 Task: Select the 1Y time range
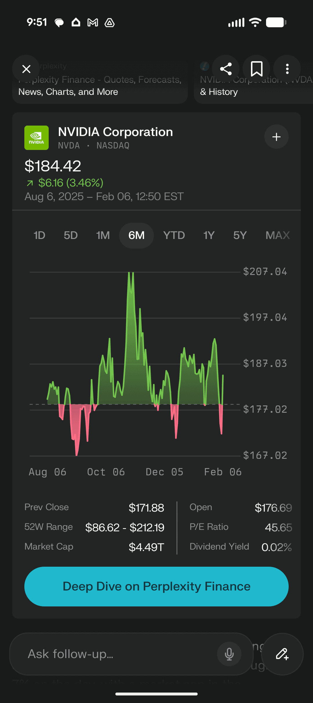pyautogui.click(x=209, y=235)
